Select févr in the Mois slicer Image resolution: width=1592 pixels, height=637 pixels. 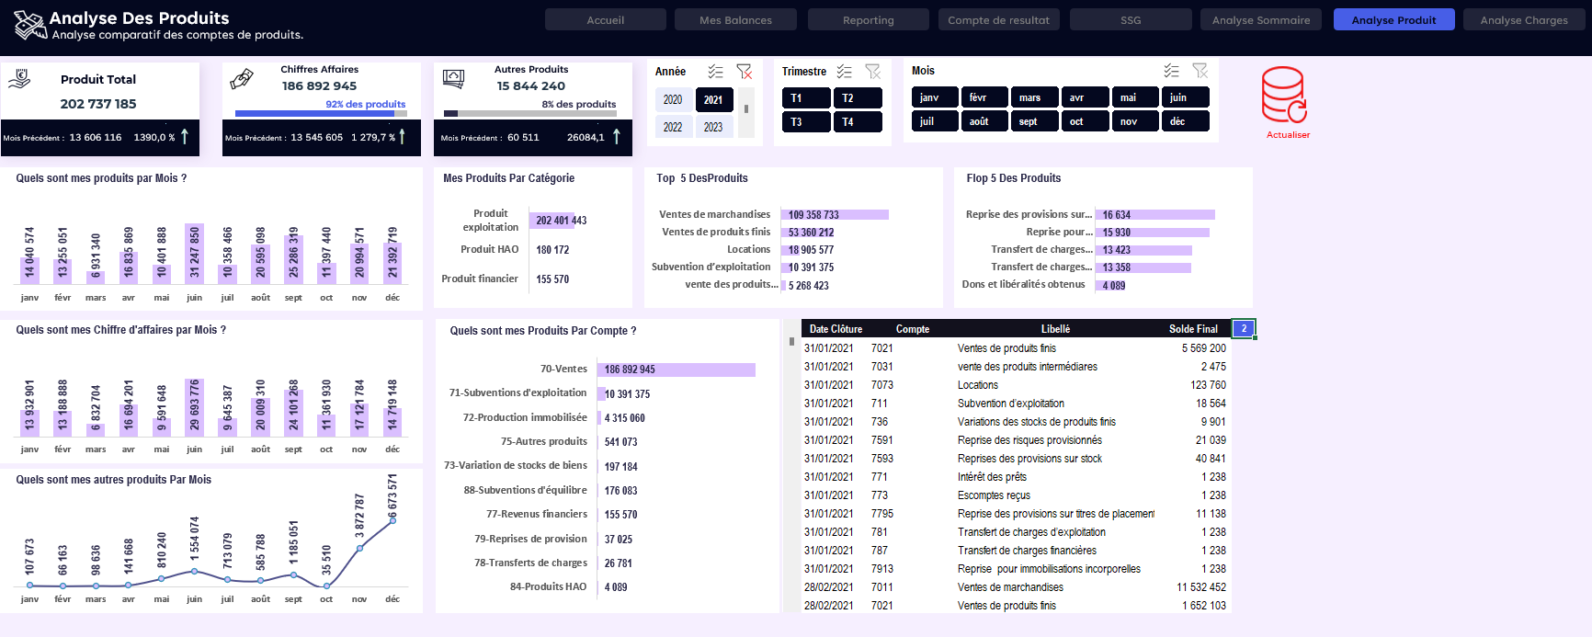click(x=984, y=97)
